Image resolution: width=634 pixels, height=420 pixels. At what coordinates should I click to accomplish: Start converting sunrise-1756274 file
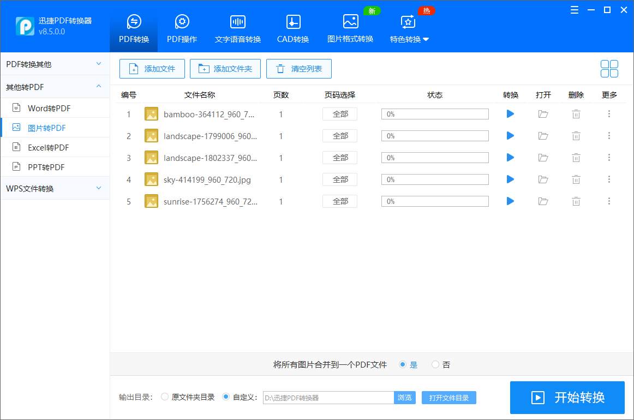click(x=510, y=201)
